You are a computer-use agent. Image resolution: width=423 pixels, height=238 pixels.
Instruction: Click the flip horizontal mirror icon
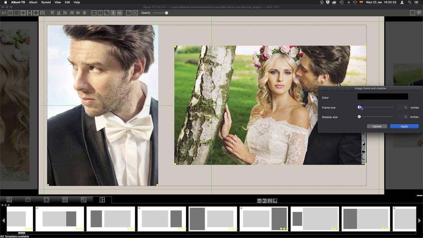pos(42,13)
